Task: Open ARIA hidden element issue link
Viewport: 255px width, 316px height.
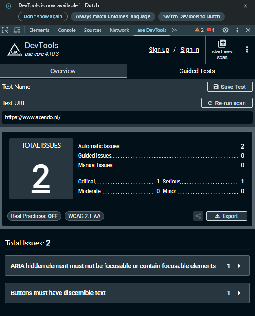Action: (x=113, y=266)
